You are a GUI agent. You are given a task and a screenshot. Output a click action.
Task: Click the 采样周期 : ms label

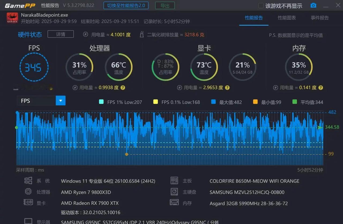[x=30, y=170]
